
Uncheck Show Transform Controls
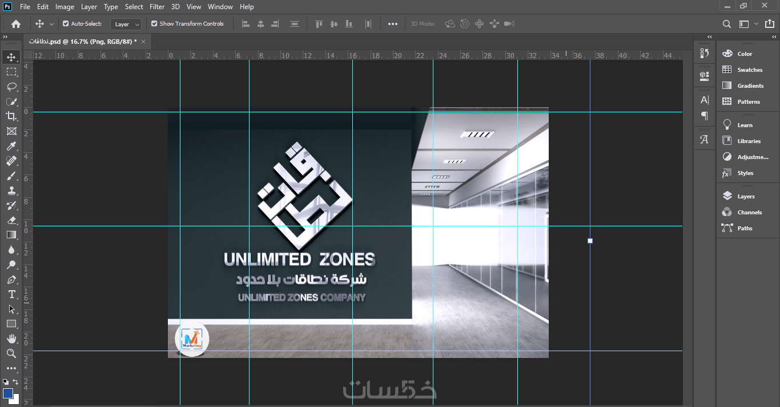click(154, 24)
